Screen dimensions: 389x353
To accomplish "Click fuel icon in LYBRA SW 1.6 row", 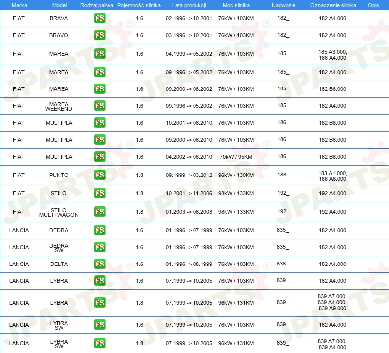I will (99, 324).
